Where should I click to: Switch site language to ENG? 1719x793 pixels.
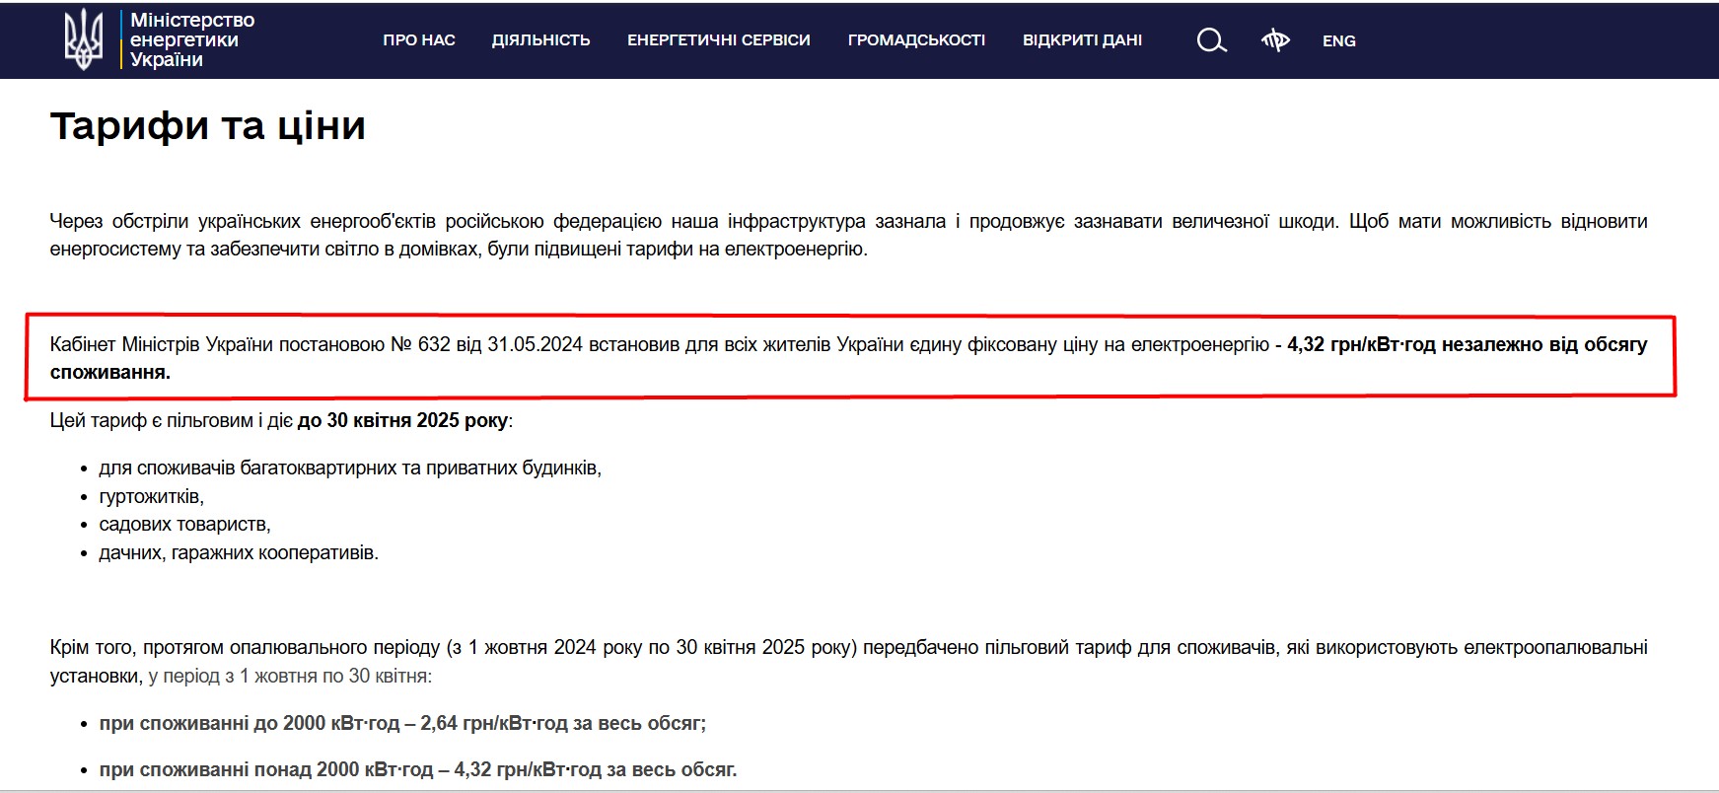[1338, 40]
